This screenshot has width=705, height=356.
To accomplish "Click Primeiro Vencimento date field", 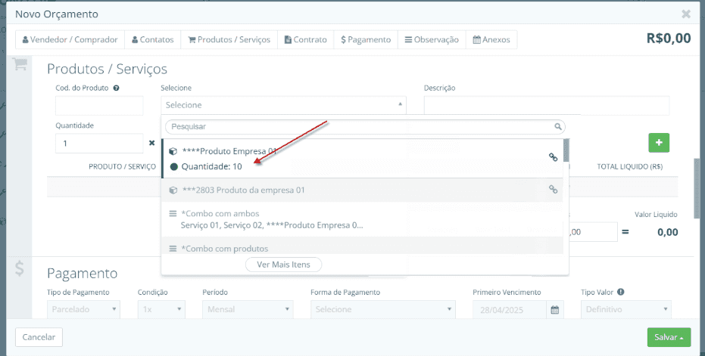I will click(x=510, y=309).
